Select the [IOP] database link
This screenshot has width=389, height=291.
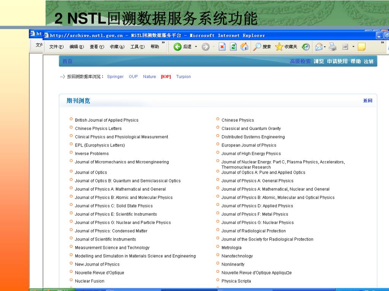coord(166,77)
